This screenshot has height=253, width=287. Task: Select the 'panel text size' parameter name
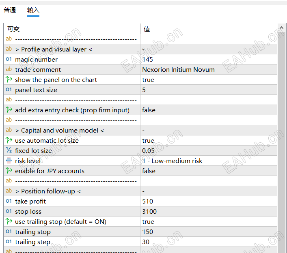click(x=36, y=90)
